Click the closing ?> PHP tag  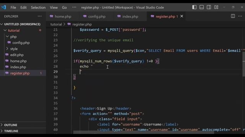(x=73, y=98)
